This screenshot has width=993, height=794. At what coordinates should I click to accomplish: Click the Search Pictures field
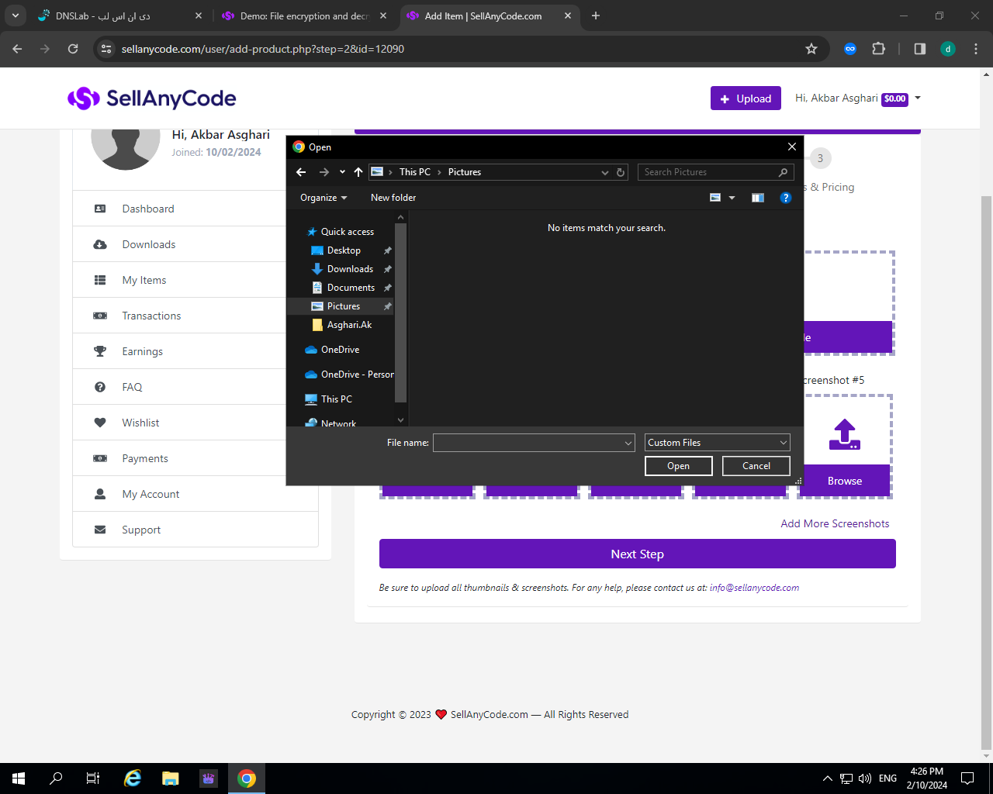(x=708, y=172)
